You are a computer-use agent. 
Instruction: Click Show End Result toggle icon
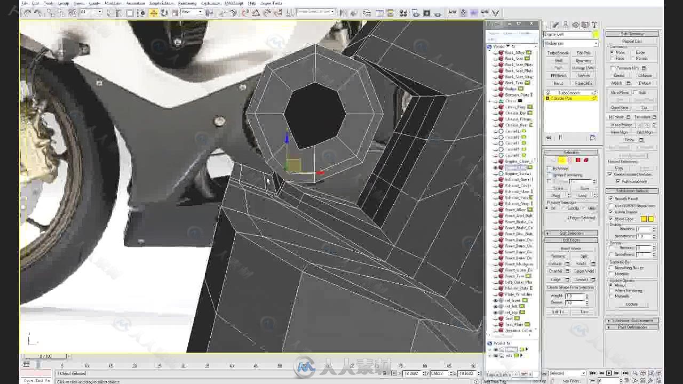click(560, 138)
